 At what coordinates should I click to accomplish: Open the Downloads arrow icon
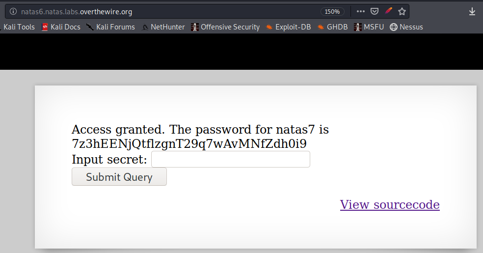click(x=472, y=12)
